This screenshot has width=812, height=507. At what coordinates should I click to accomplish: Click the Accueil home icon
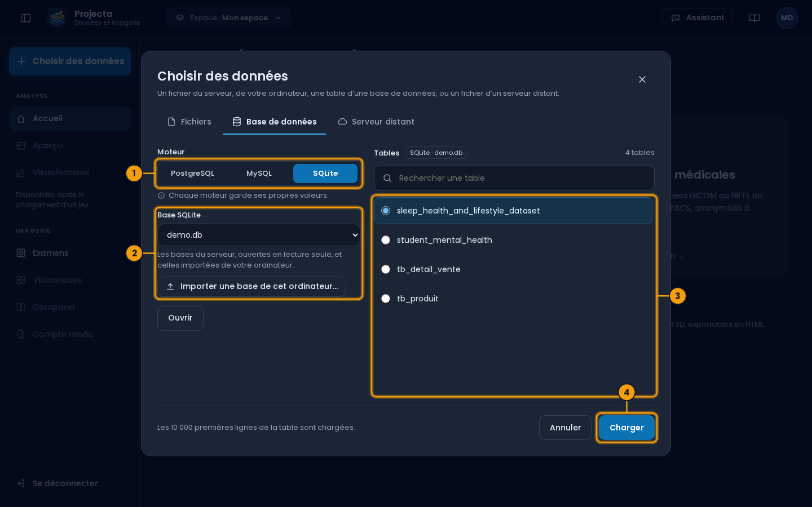(21, 119)
